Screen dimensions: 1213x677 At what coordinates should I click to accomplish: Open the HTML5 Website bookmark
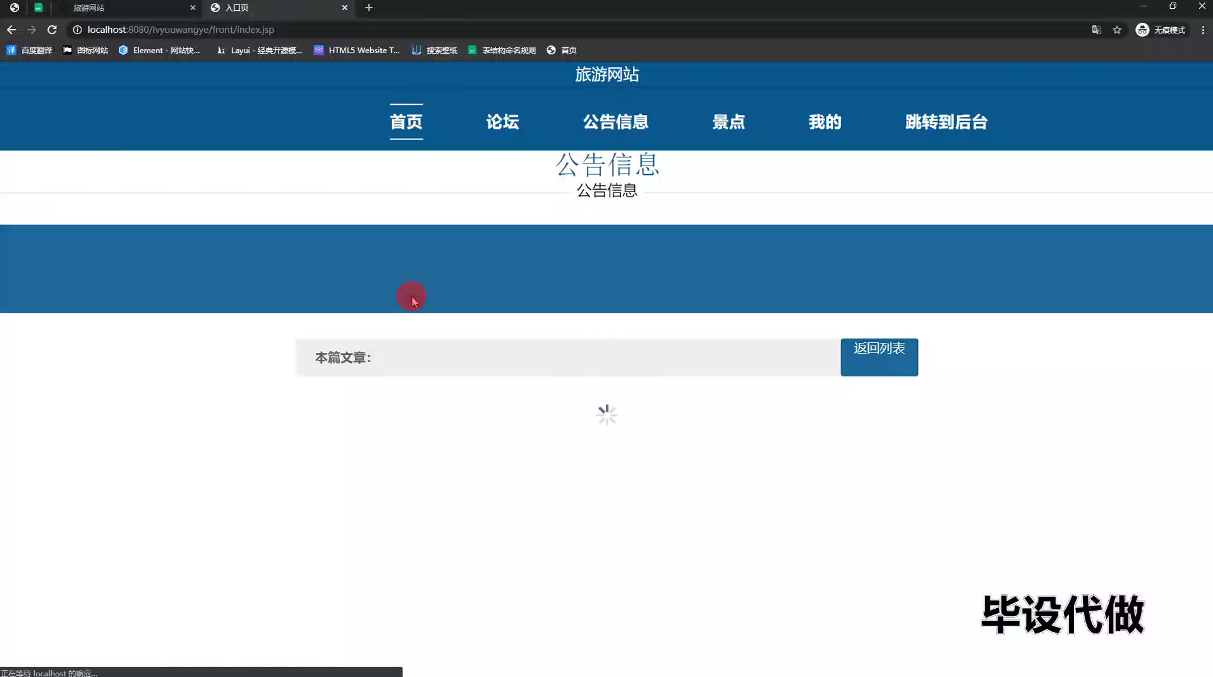(357, 50)
